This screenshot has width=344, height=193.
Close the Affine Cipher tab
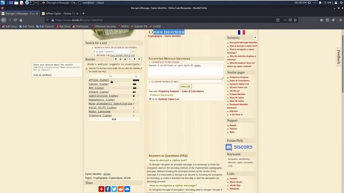(77, 13)
